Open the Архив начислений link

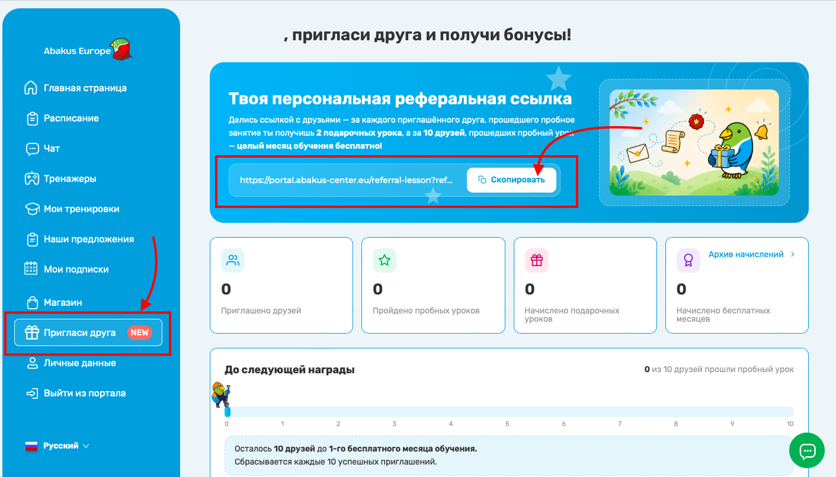click(751, 254)
